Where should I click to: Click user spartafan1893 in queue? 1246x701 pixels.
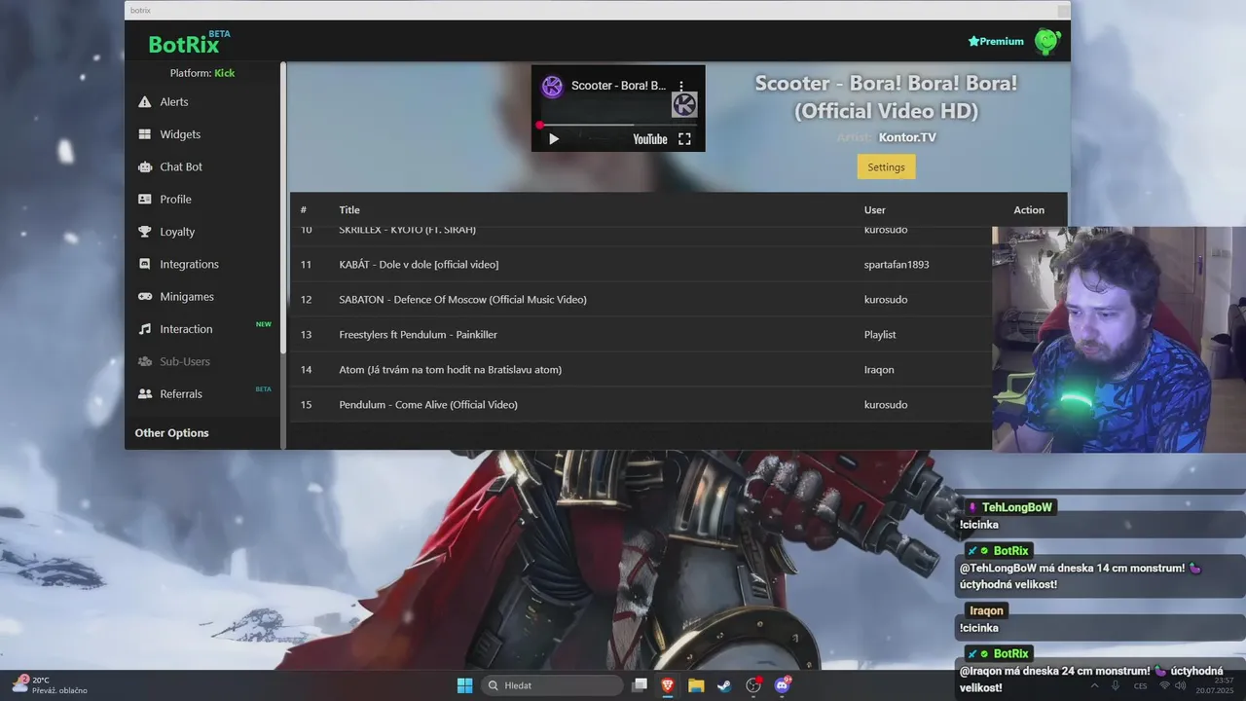pyautogui.click(x=897, y=265)
